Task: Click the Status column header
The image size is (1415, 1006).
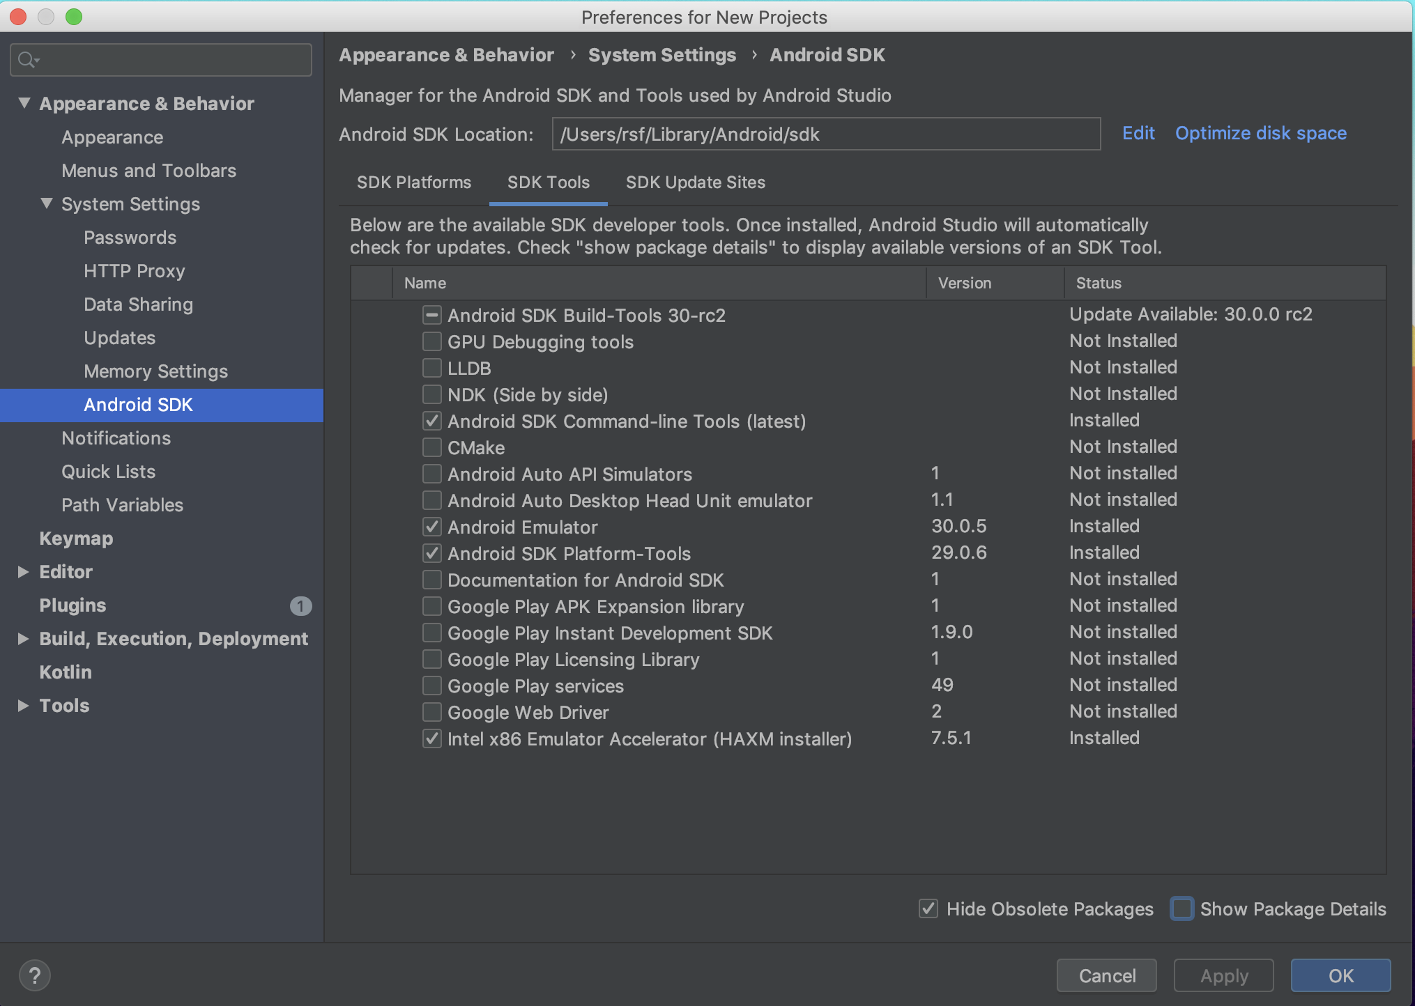Action: [x=1225, y=283]
